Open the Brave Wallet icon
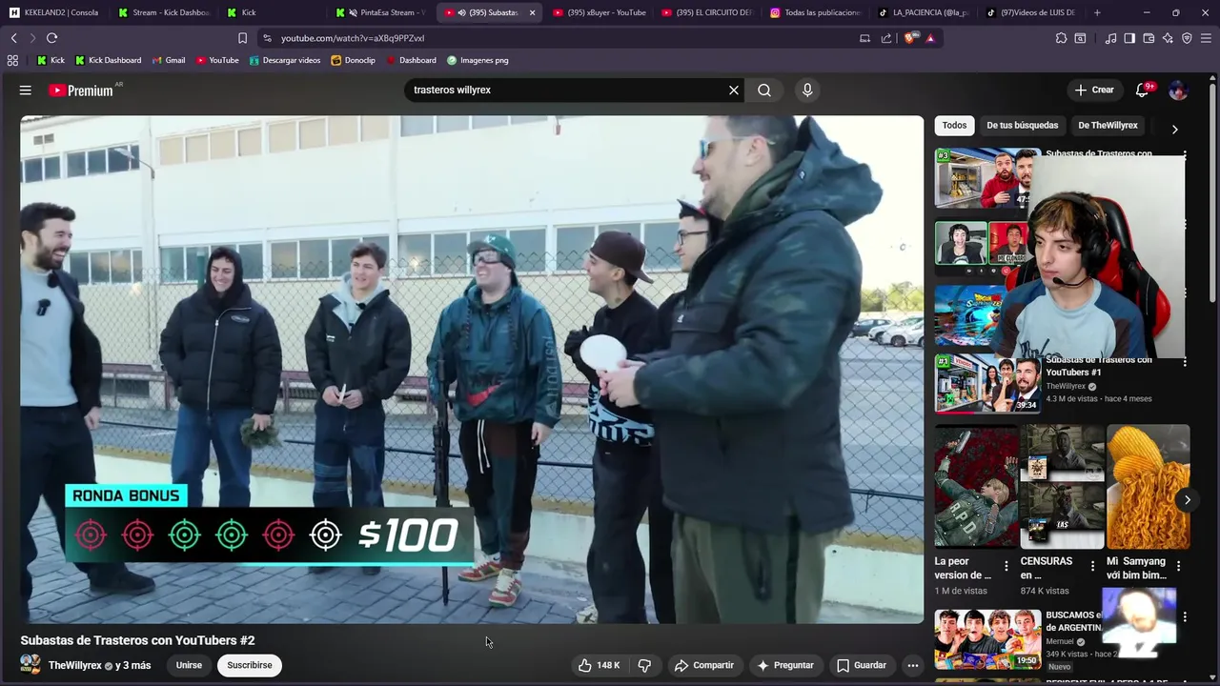Image resolution: width=1220 pixels, height=686 pixels. pos(1149,38)
